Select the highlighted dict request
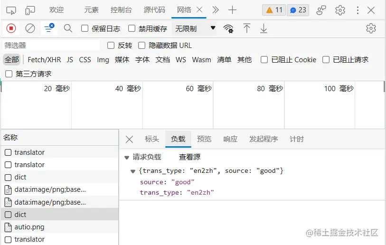The image size is (386, 245). (x=59, y=215)
